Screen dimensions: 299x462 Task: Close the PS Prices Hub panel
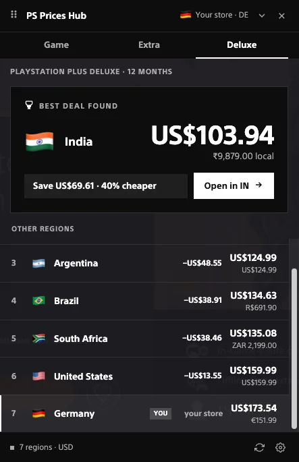coord(281,16)
